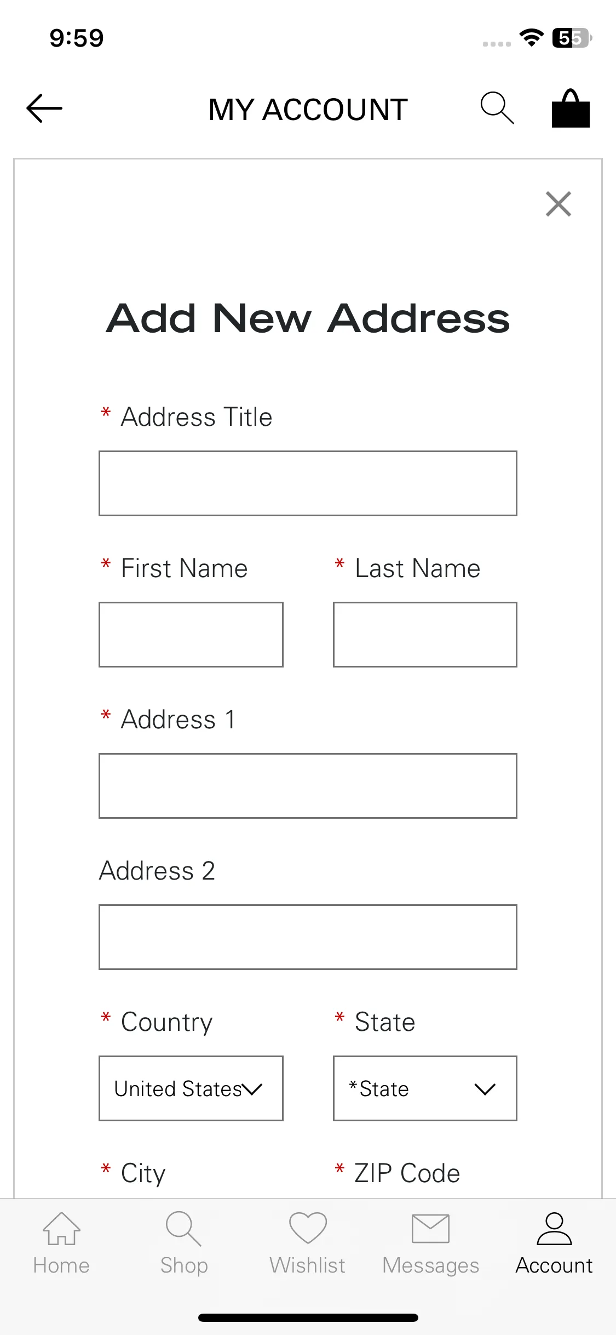Open the Messages envelope icon
The width and height of the screenshot is (616, 1335).
pyautogui.click(x=431, y=1228)
